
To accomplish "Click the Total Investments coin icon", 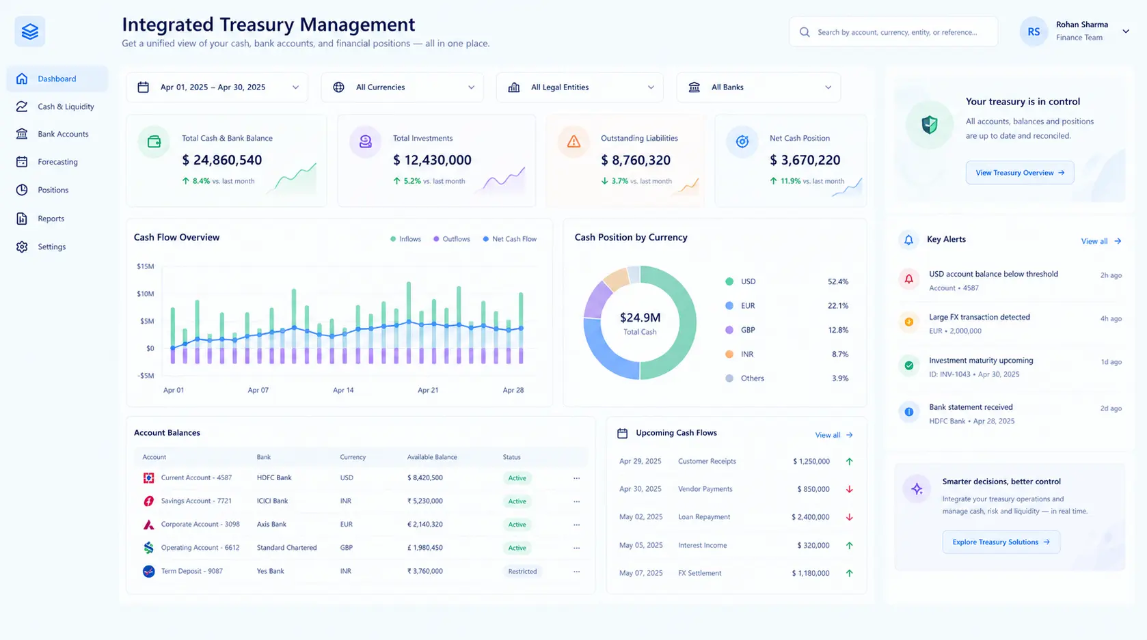I will click(x=366, y=142).
